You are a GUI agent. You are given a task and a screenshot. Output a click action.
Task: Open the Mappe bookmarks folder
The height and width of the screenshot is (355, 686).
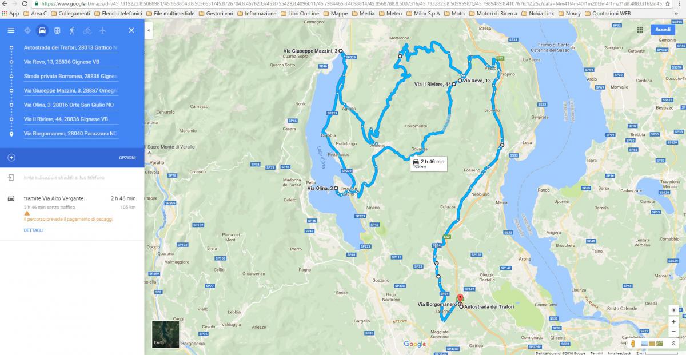pyautogui.click(x=335, y=13)
